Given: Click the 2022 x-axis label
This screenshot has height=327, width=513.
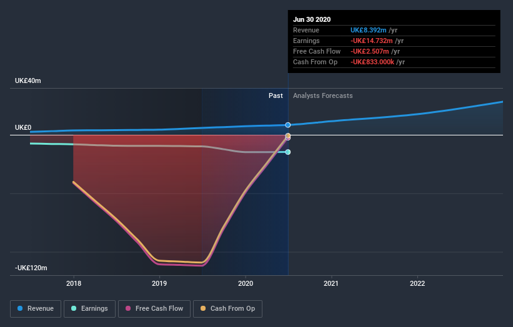Looking at the screenshot, I should point(417,283).
